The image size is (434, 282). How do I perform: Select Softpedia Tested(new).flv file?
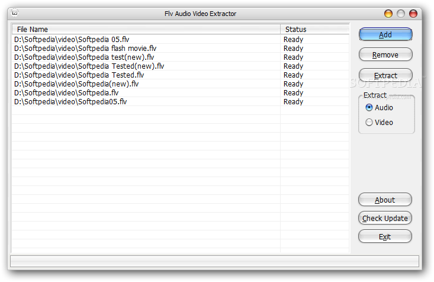pyautogui.click(x=89, y=66)
